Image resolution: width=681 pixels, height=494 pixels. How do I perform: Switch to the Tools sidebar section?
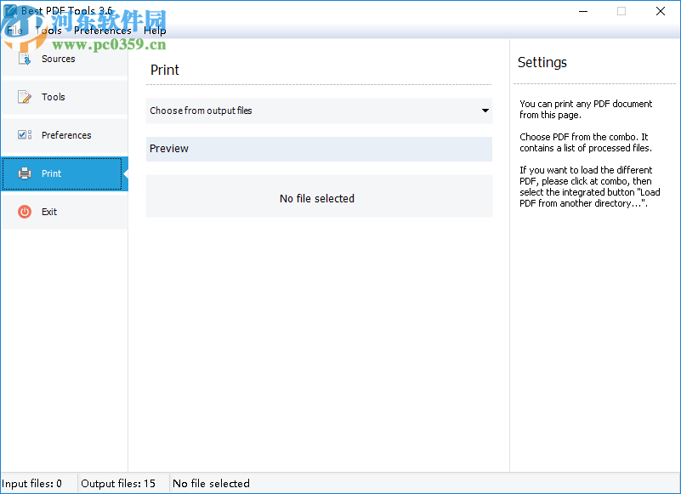(x=65, y=97)
